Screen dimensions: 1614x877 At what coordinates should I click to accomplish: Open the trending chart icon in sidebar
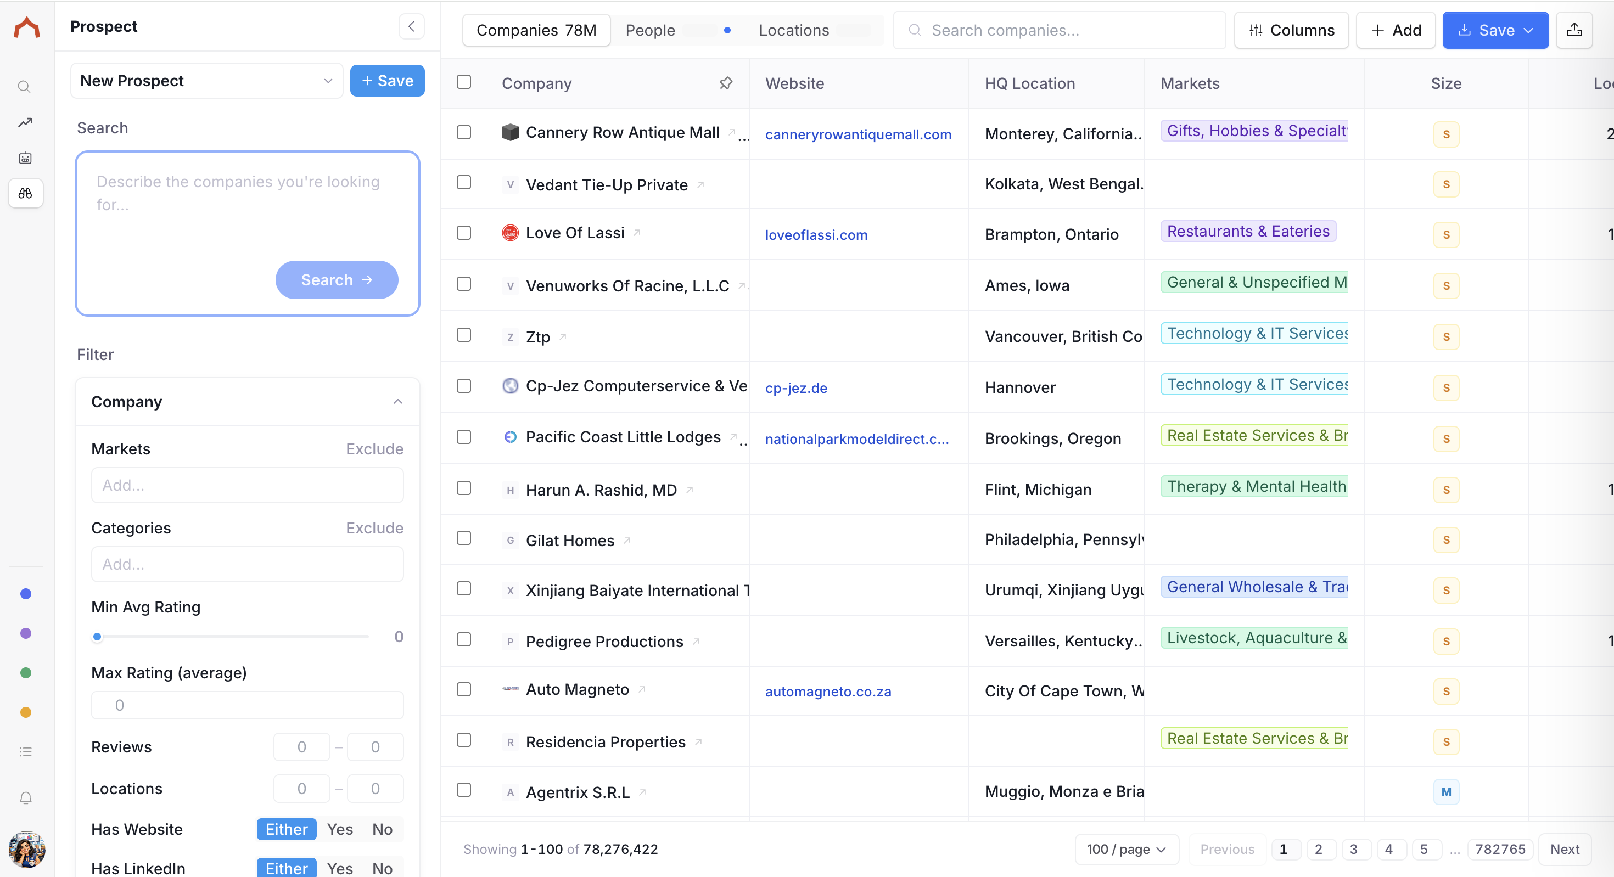(x=25, y=123)
